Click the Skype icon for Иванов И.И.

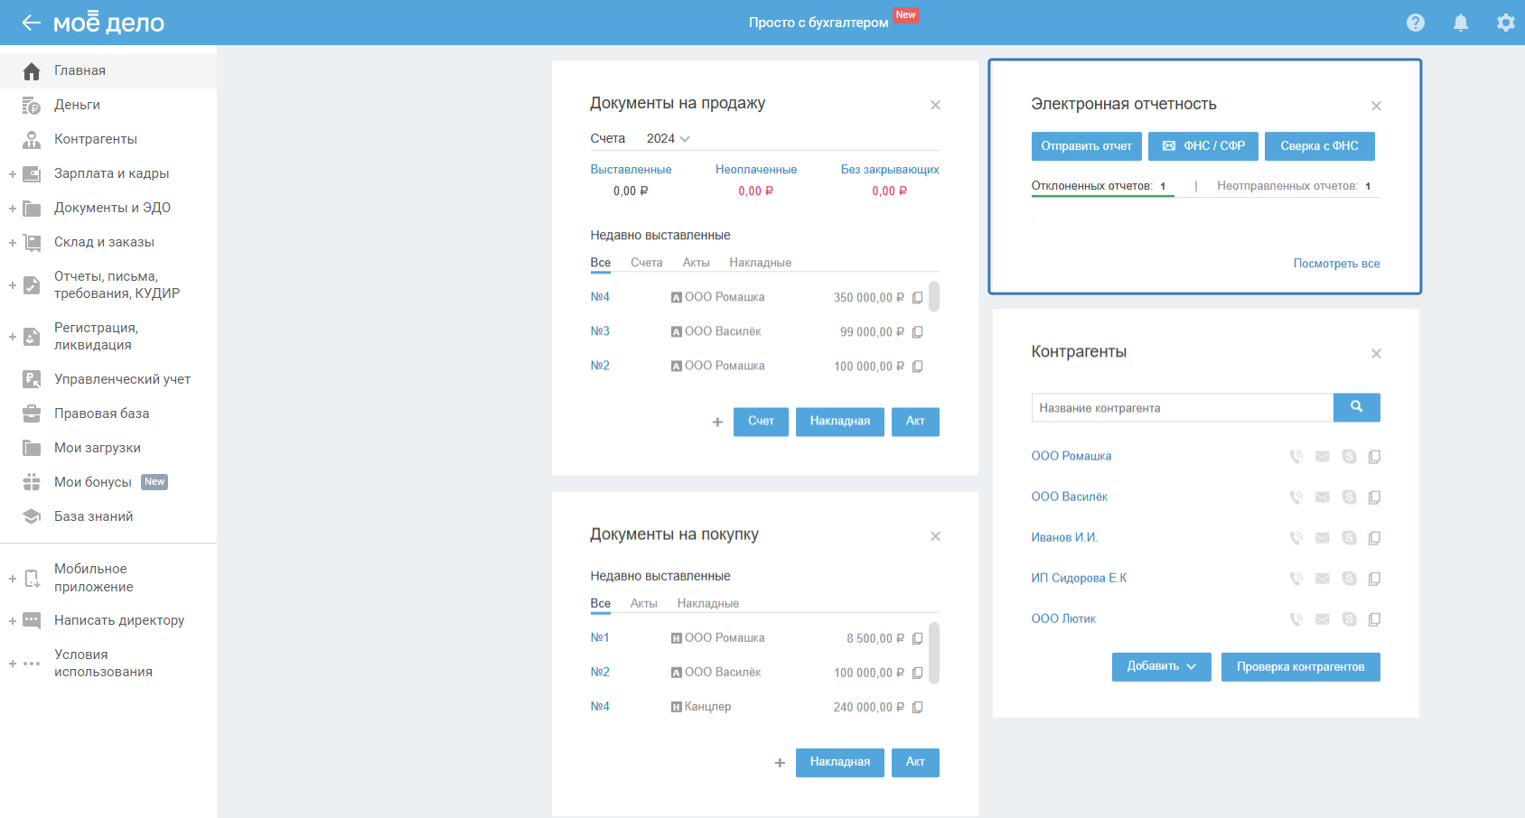(1349, 538)
